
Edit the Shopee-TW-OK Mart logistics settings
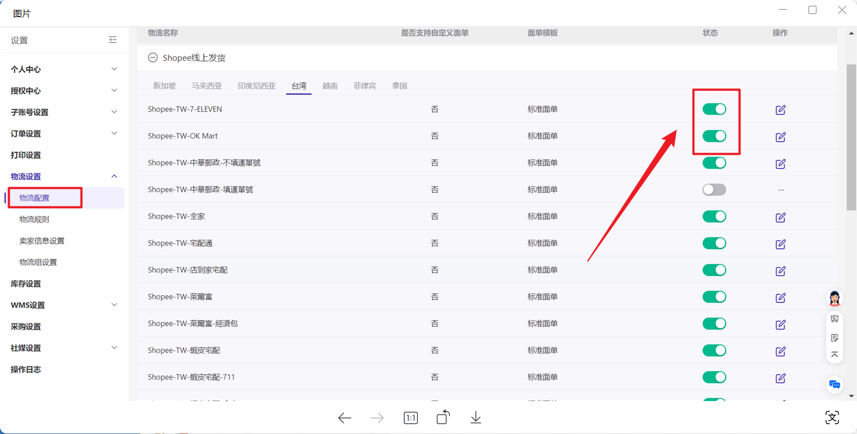coord(780,137)
